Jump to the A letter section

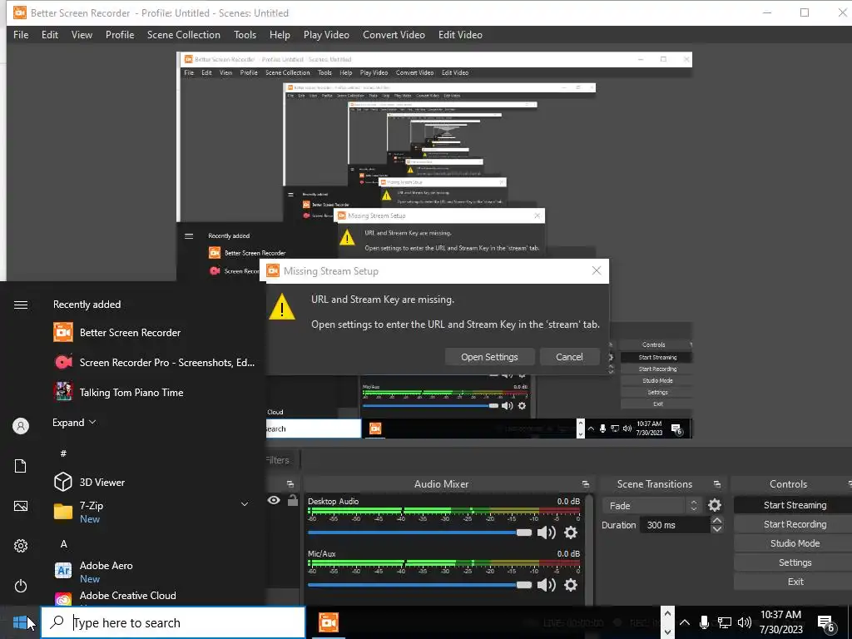coord(63,544)
